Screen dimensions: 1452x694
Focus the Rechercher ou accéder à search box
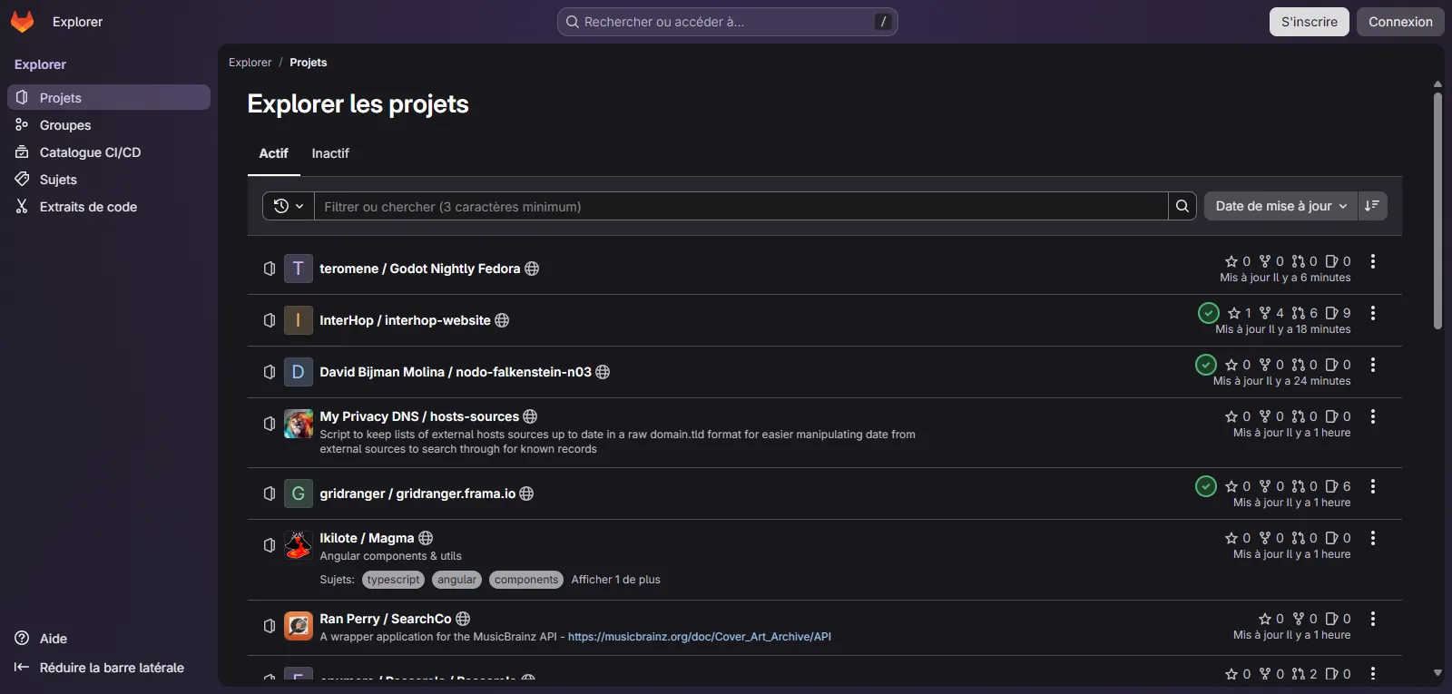point(728,22)
